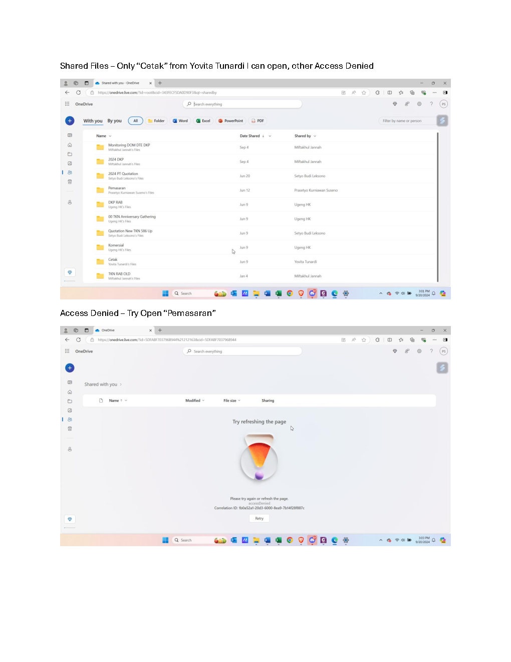
Task: Click the address bar URL in access denied window
Action: [167, 340]
